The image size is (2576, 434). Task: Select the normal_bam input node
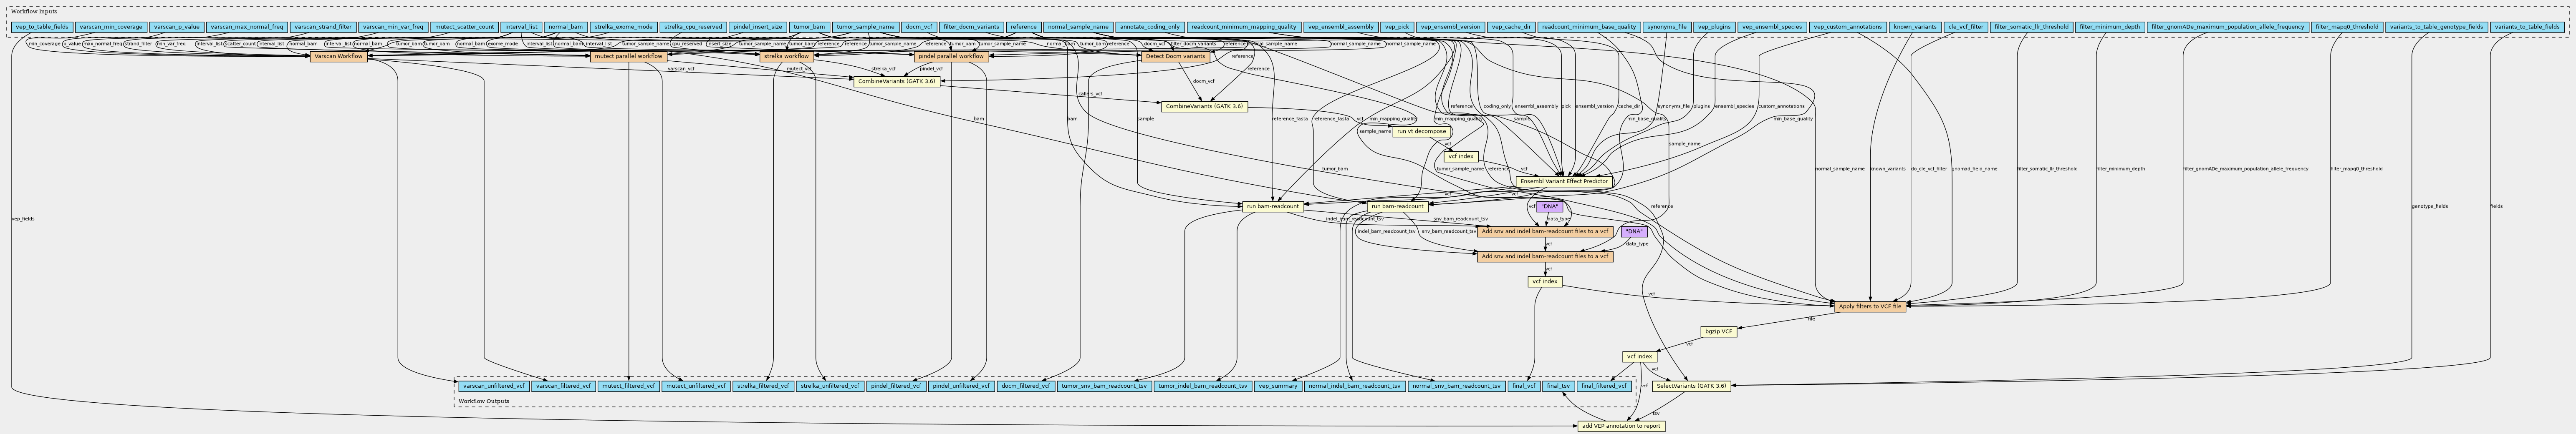click(565, 27)
